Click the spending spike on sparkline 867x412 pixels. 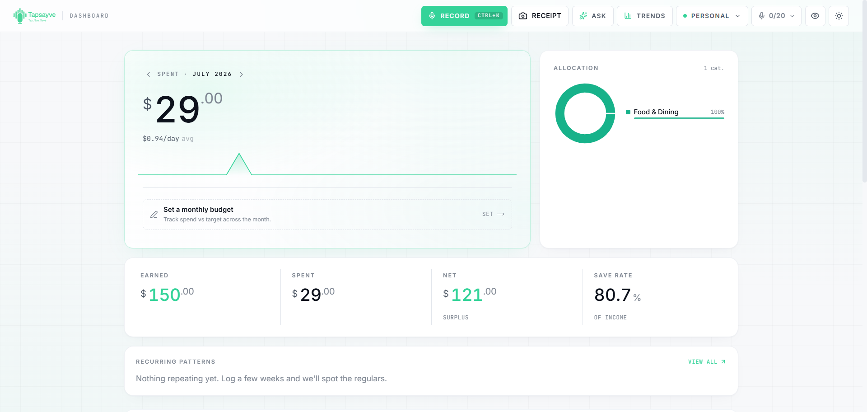click(x=239, y=164)
